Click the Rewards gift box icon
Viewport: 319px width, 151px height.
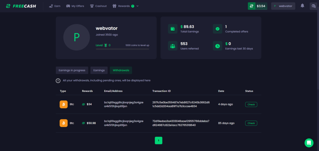(114, 6)
